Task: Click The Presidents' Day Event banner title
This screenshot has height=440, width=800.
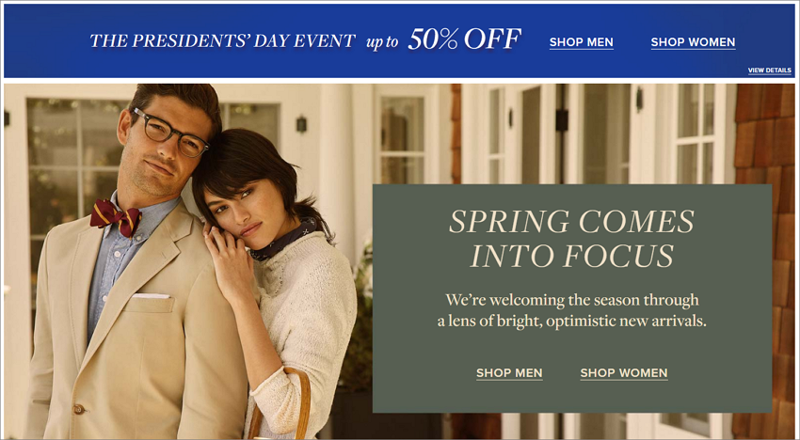Action: (x=222, y=41)
